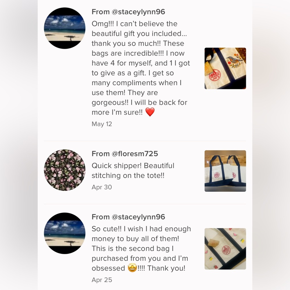
Task: Tap the floral profile picture of floresm725
Action: [x=65, y=170]
